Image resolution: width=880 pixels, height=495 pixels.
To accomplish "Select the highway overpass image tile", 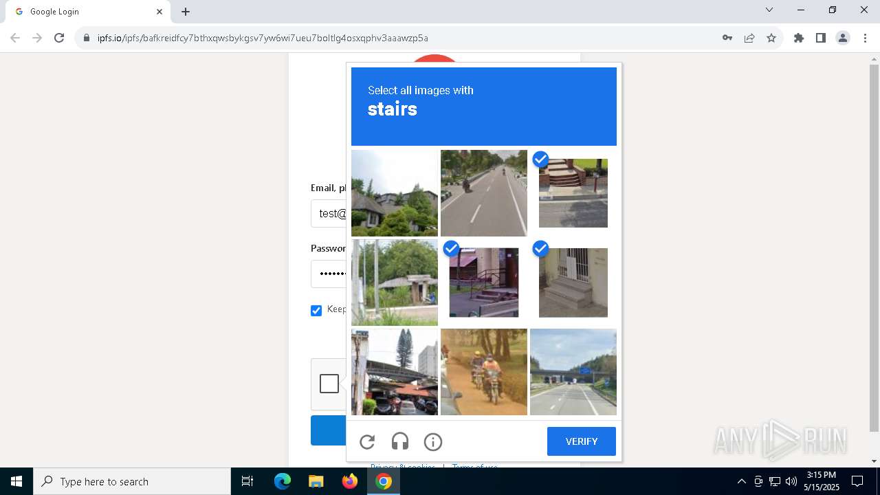I will click(x=573, y=372).
